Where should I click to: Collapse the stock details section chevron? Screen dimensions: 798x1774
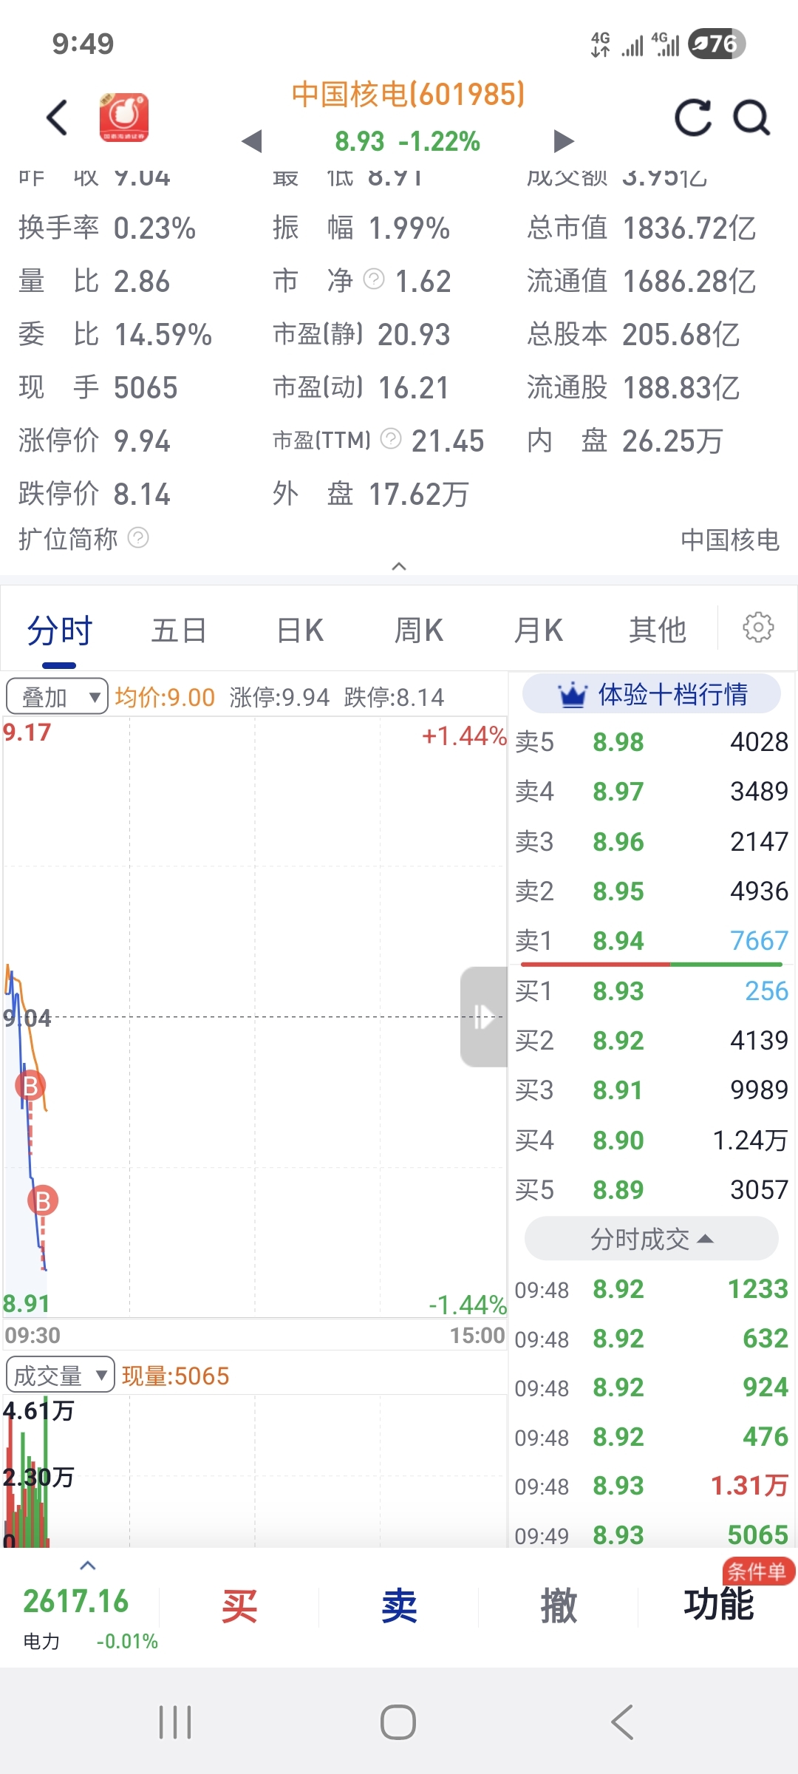399,566
